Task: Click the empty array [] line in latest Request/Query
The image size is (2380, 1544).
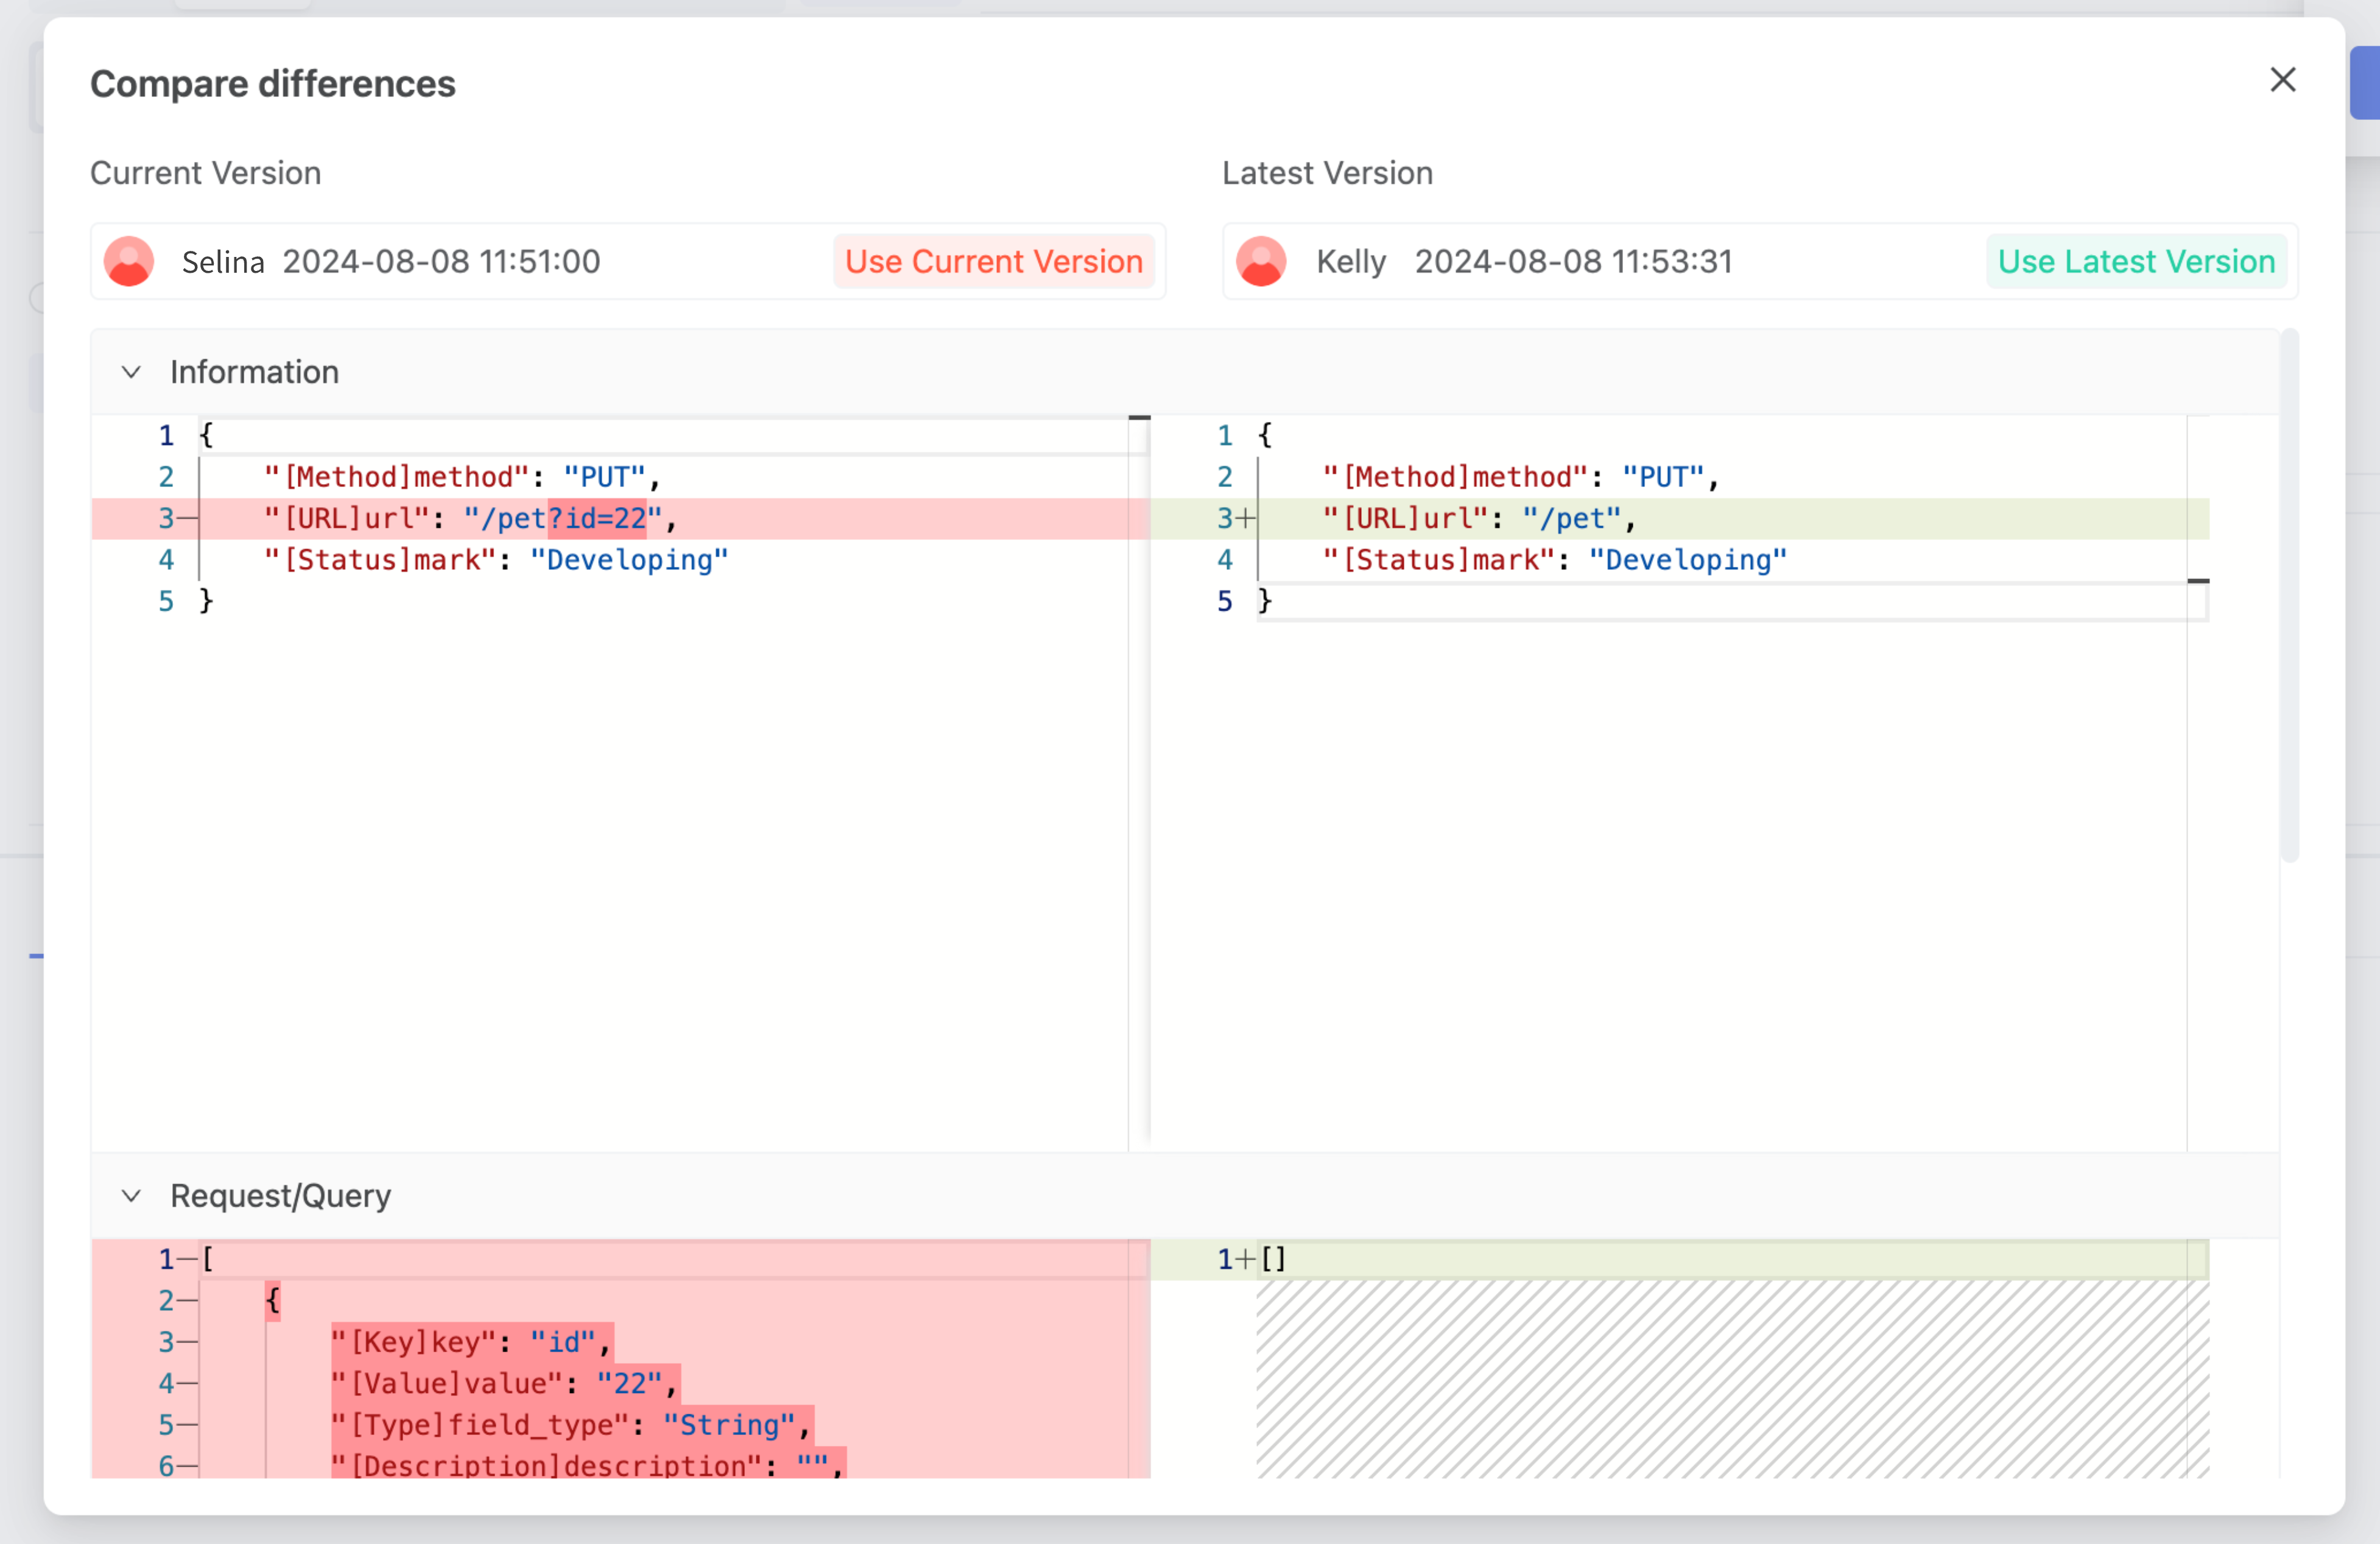Action: 1679,1259
